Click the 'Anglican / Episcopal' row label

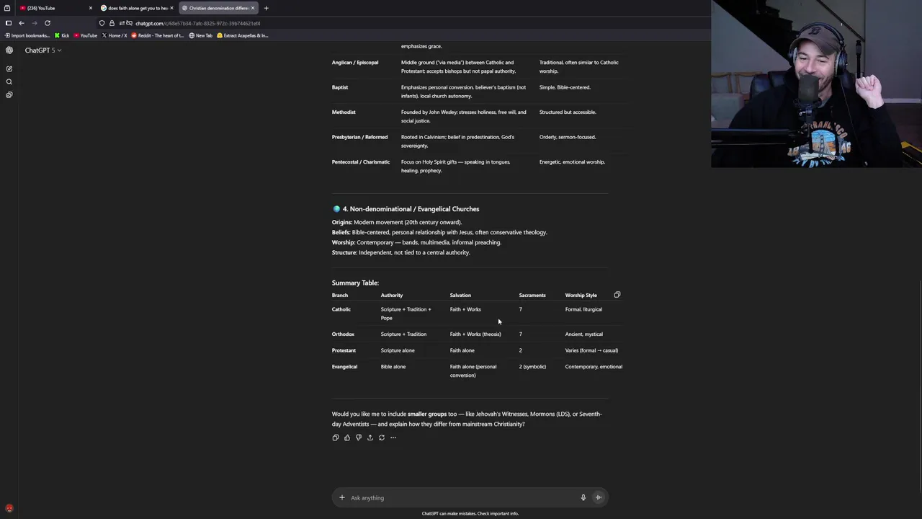pos(355,62)
